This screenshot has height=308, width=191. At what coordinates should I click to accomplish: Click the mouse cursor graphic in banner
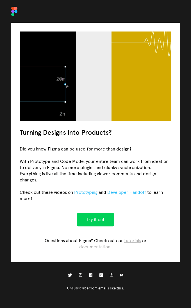click(67, 86)
